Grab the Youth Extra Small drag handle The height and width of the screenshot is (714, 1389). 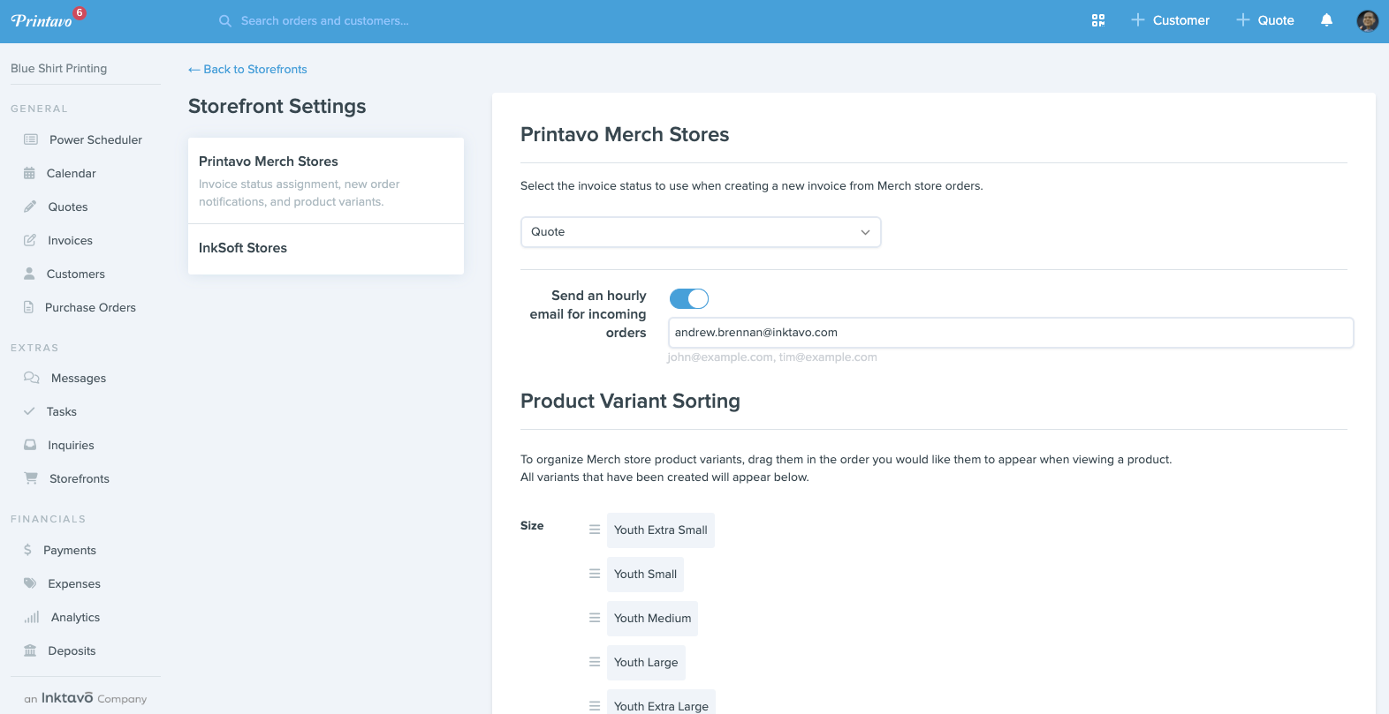point(595,530)
